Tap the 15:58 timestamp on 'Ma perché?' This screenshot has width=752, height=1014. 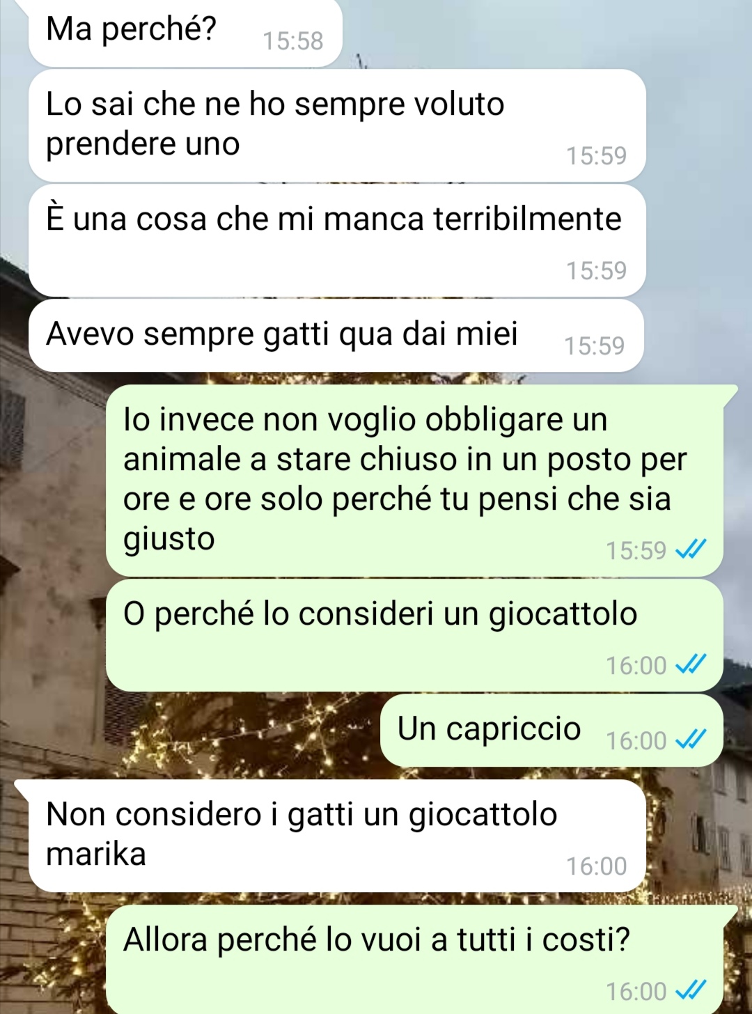292,41
